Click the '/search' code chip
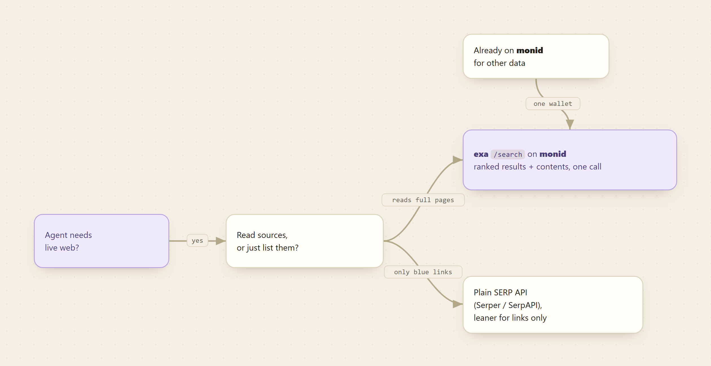Viewport: 711px width, 366px height. click(508, 154)
